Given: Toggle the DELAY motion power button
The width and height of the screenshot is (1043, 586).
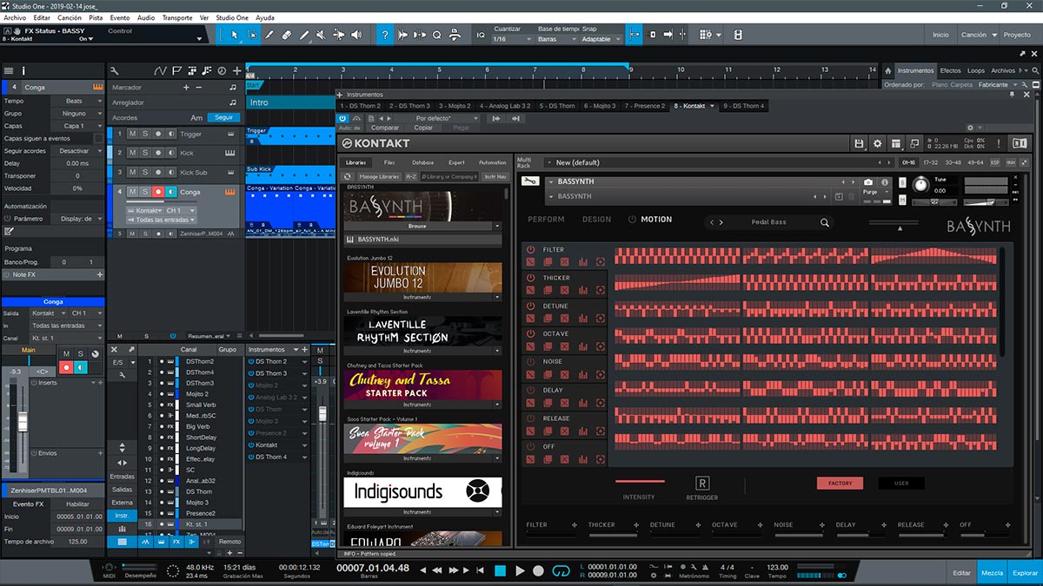Looking at the screenshot, I should (x=530, y=390).
